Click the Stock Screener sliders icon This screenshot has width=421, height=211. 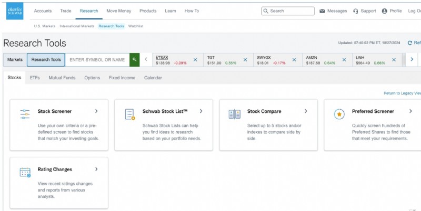pos(25,114)
